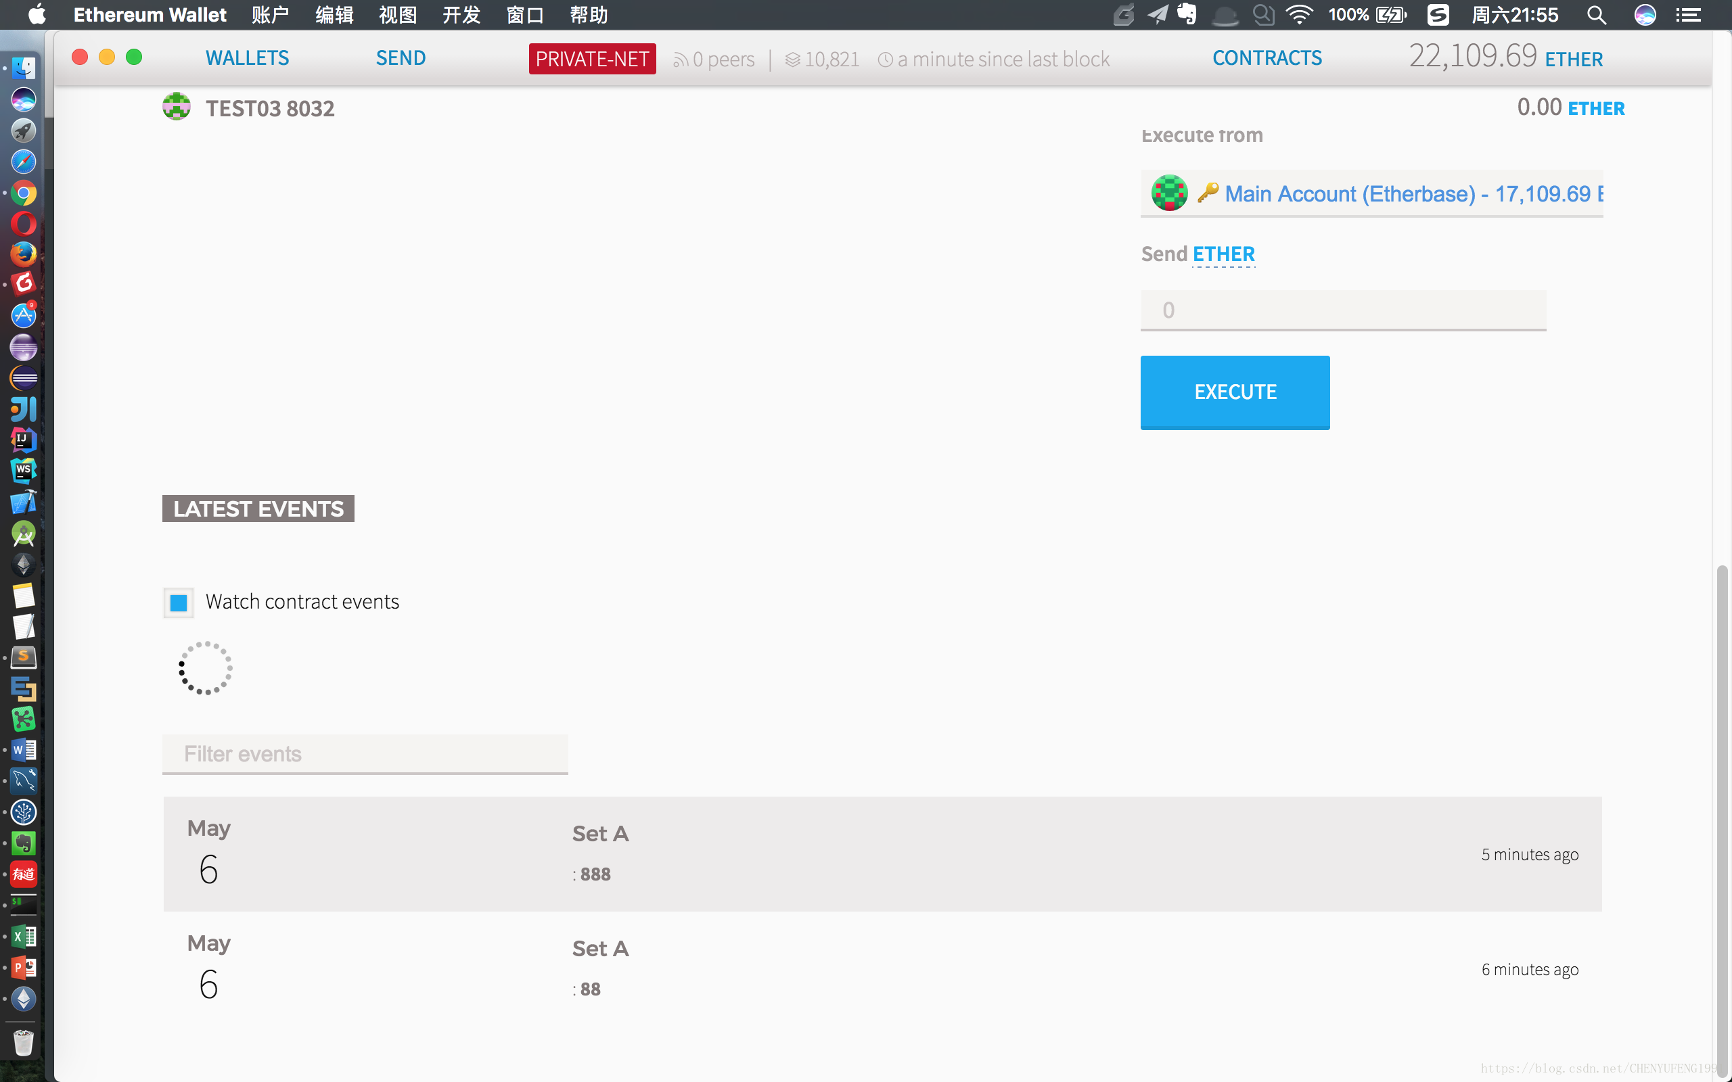
Task: Click the CONTRACTS navigation icon
Action: point(1267,57)
